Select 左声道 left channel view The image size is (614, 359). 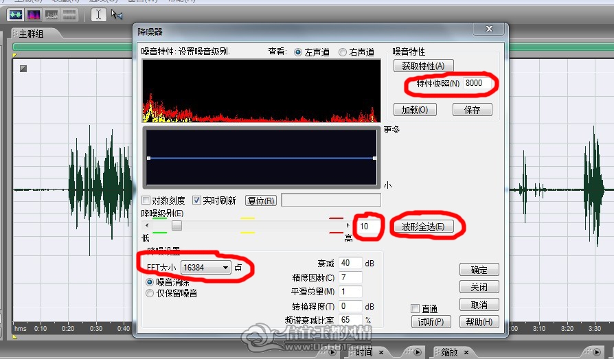(298, 52)
